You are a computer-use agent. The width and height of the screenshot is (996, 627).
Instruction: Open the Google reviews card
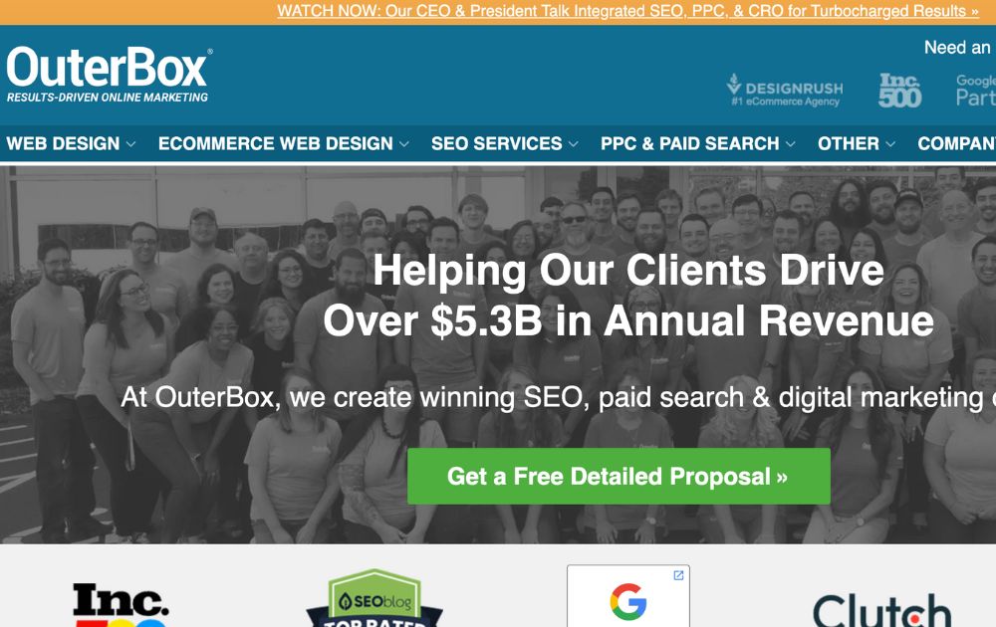[628, 596]
